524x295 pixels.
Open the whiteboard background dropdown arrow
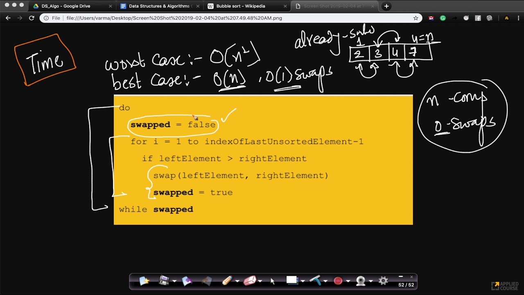coord(303,281)
